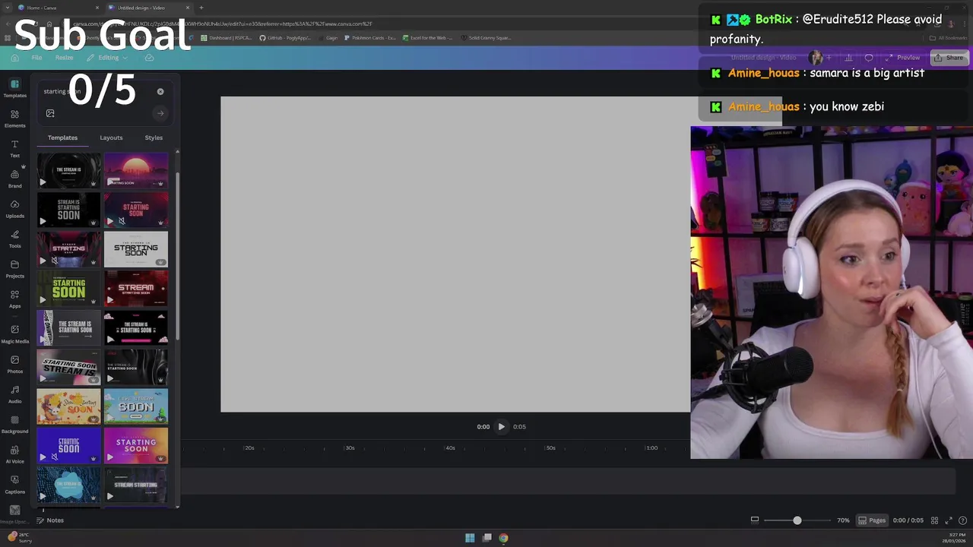Open the AI Voice sidebar panel

point(14,454)
